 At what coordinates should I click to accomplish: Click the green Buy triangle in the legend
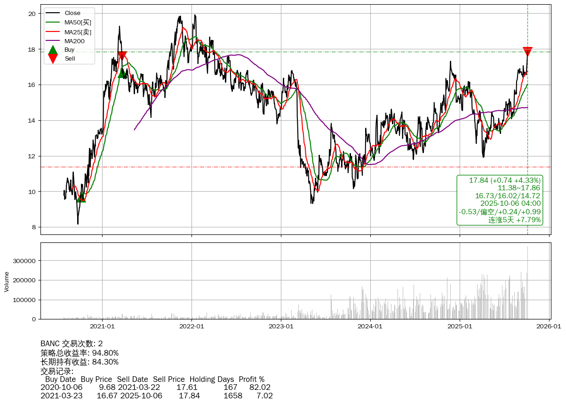click(x=53, y=50)
